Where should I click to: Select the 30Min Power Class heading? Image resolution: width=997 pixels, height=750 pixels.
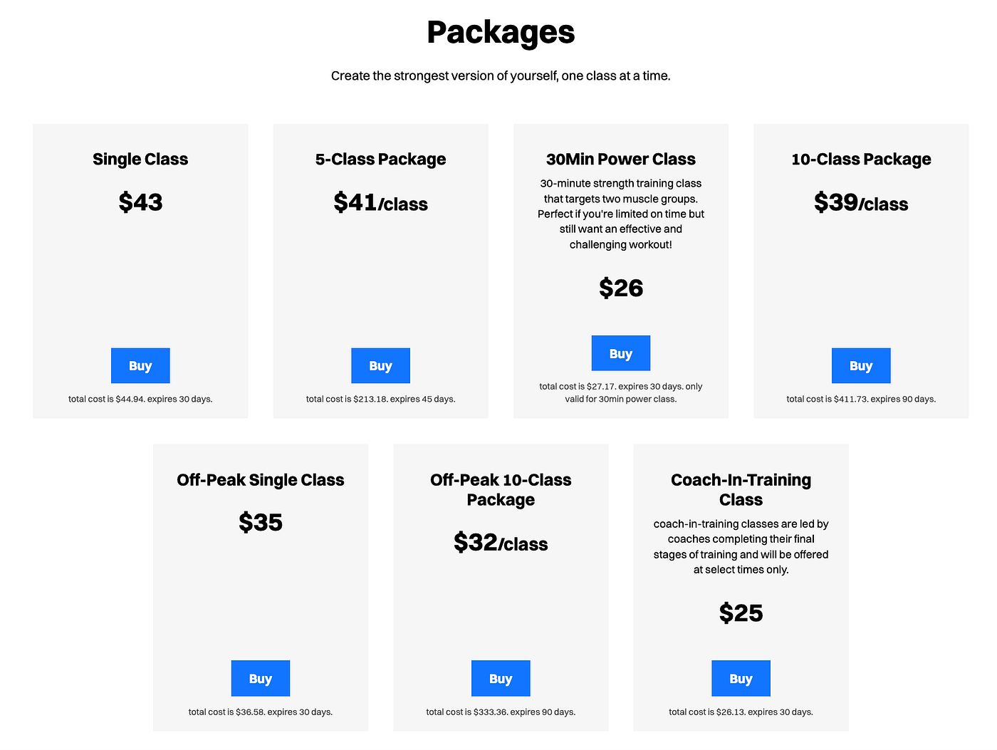coord(620,159)
